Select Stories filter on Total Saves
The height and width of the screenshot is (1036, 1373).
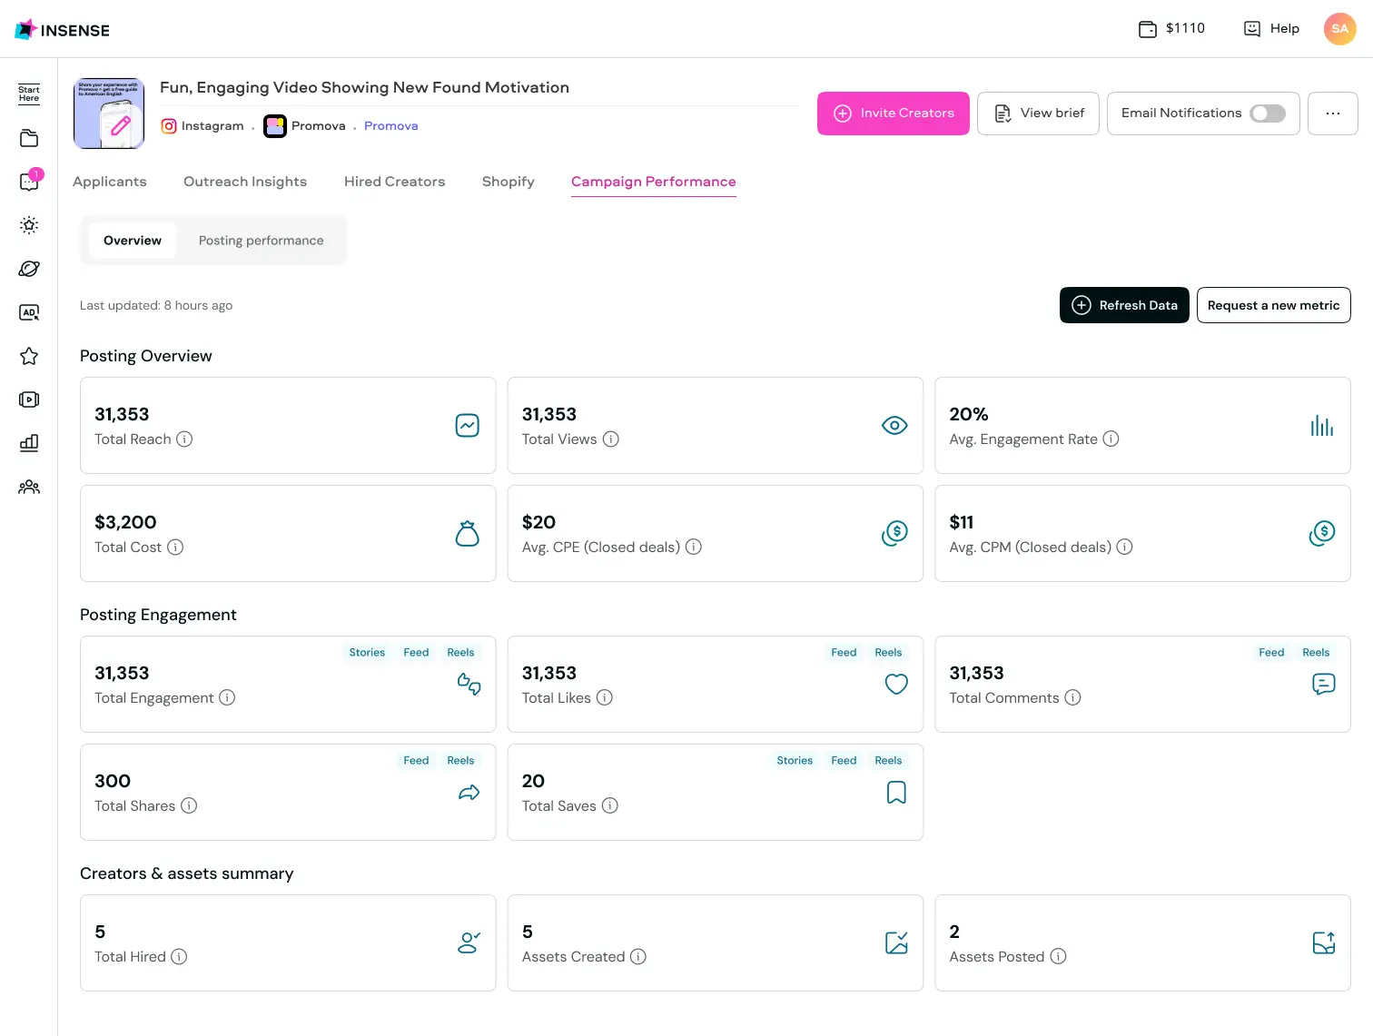[x=795, y=761]
